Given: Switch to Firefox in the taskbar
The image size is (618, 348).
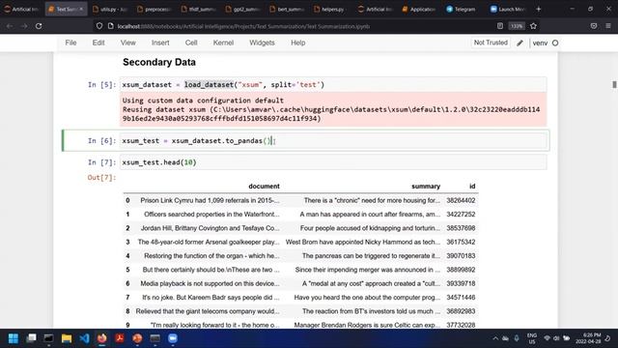Looking at the screenshot, I should click(x=101, y=338).
